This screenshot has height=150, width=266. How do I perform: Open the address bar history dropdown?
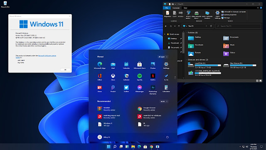pyautogui.click(x=206, y=26)
